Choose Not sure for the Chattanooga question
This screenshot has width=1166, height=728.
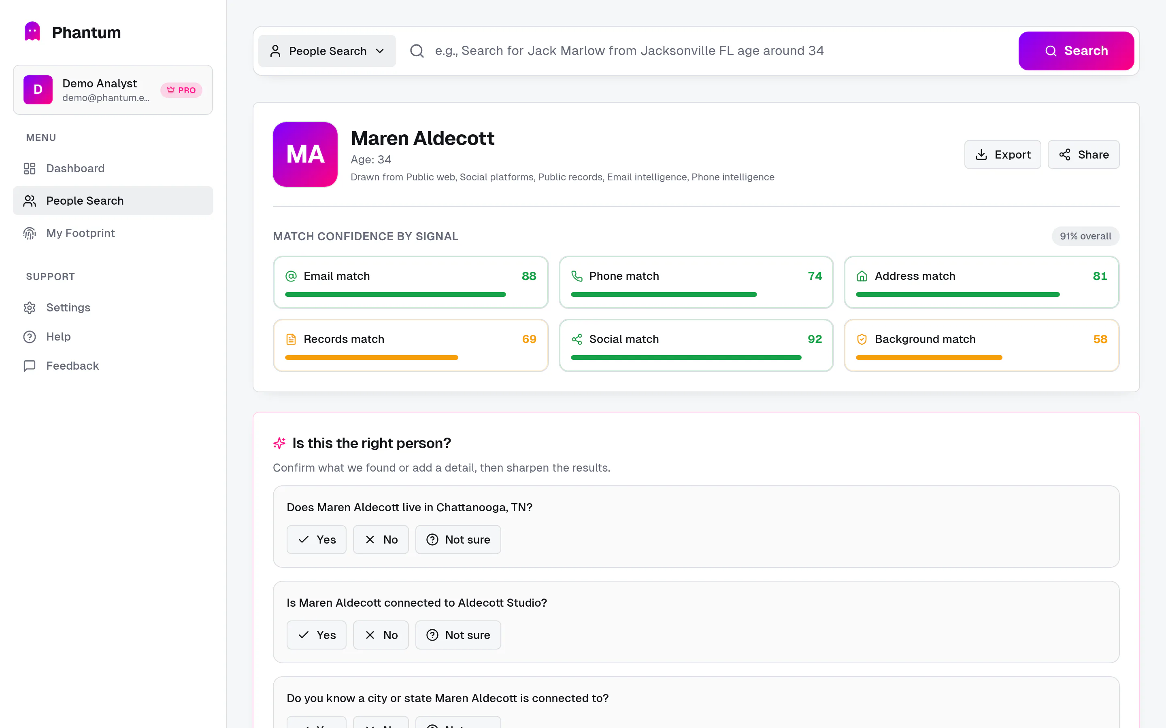(458, 540)
